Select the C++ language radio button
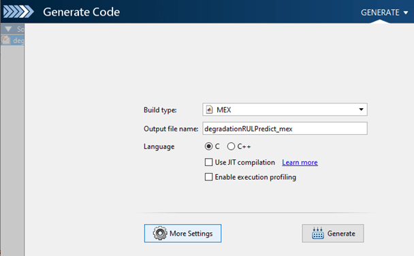The image size is (414, 256). (231, 146)
